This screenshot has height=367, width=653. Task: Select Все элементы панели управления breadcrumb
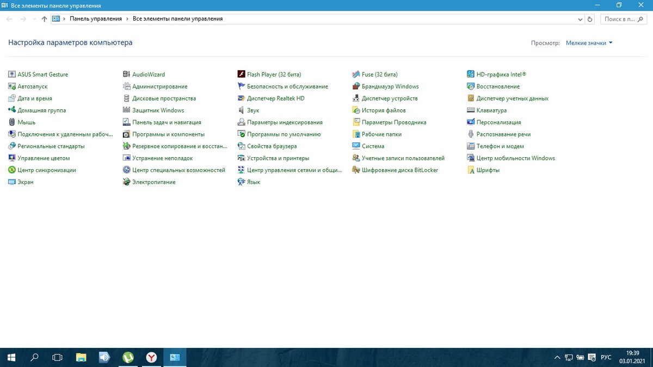click(x=177, y=19)
